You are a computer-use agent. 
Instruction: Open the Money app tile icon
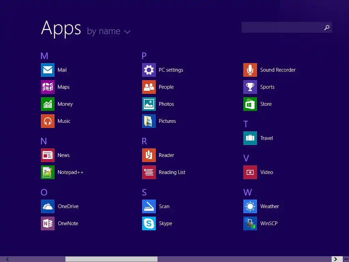pyautogui.click(x=48, y=104)
